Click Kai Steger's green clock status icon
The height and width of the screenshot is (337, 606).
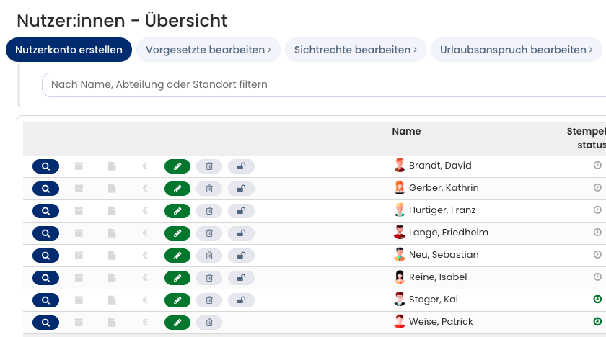tap(597, 300)
